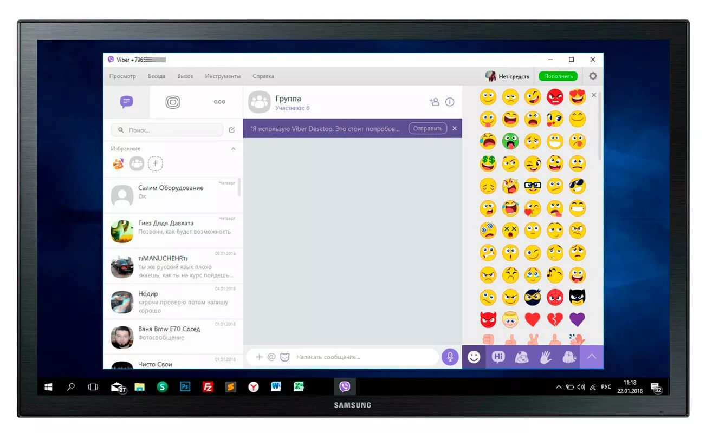Open Photoshop from the Windows taskbar
This screenshot has height=433, width=706.
click(185, 386)
